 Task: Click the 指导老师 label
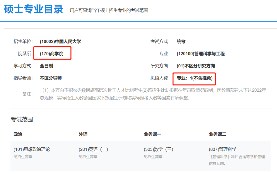click(x=23, y=78)
